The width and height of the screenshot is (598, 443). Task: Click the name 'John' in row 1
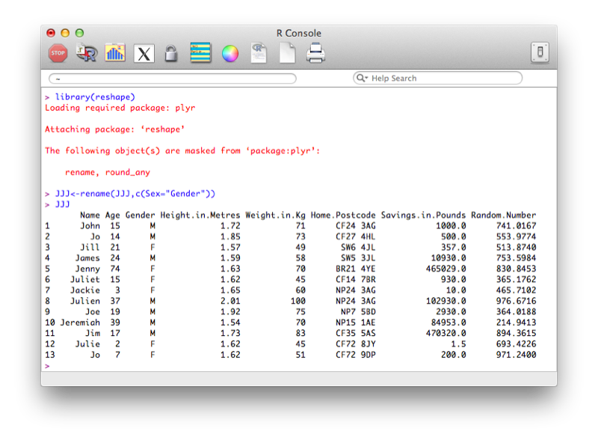[x=90, y=226]
